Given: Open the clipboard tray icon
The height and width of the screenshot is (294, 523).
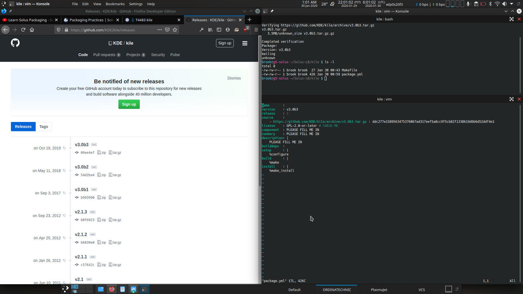Looking at the screenshot, I should click(476, 4).
